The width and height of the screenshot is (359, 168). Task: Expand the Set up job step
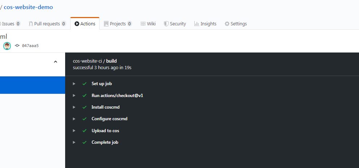point(74,84)
